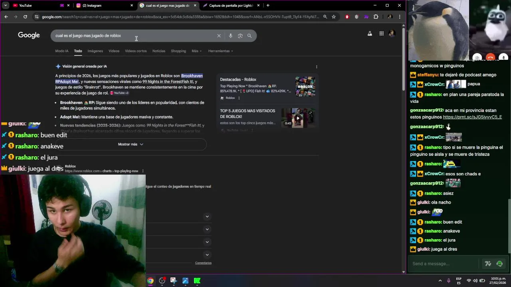Select Noticias search tab
Image resolution: width=511 pixels, height=287 pixels.
[158, 51]
